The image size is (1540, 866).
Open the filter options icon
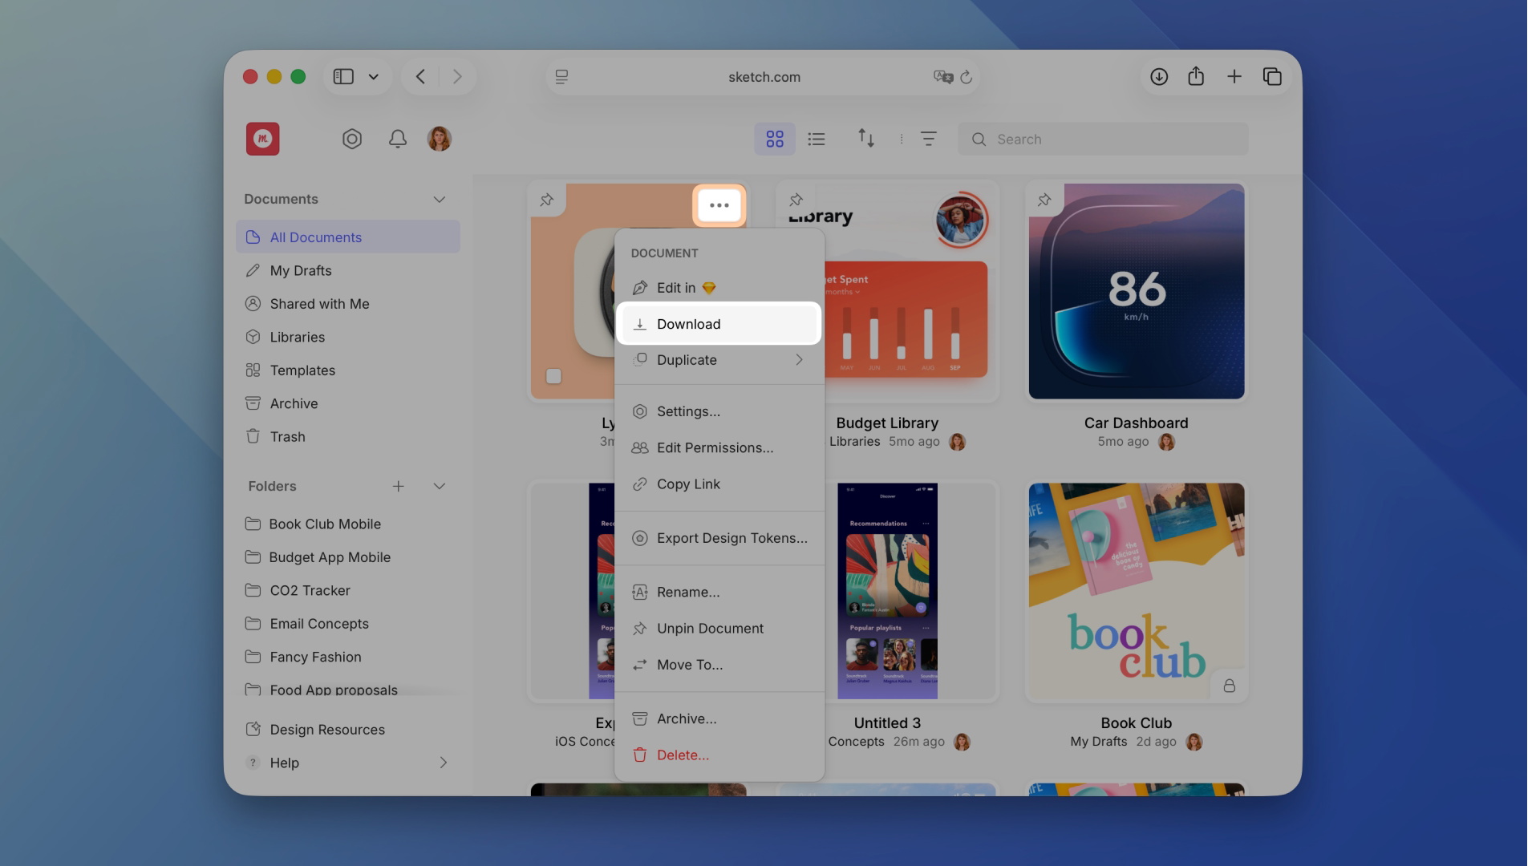pyautogui.click(x=929, y=139)
